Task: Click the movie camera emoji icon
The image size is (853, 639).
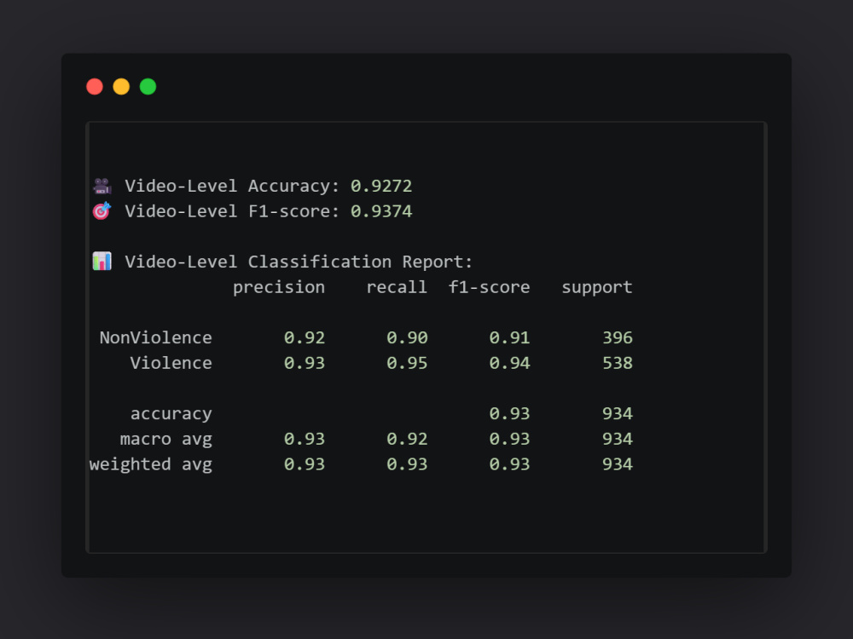Action: (x=102, y=186)
